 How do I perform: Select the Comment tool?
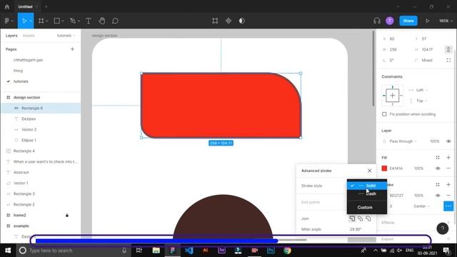click(116, 21)
